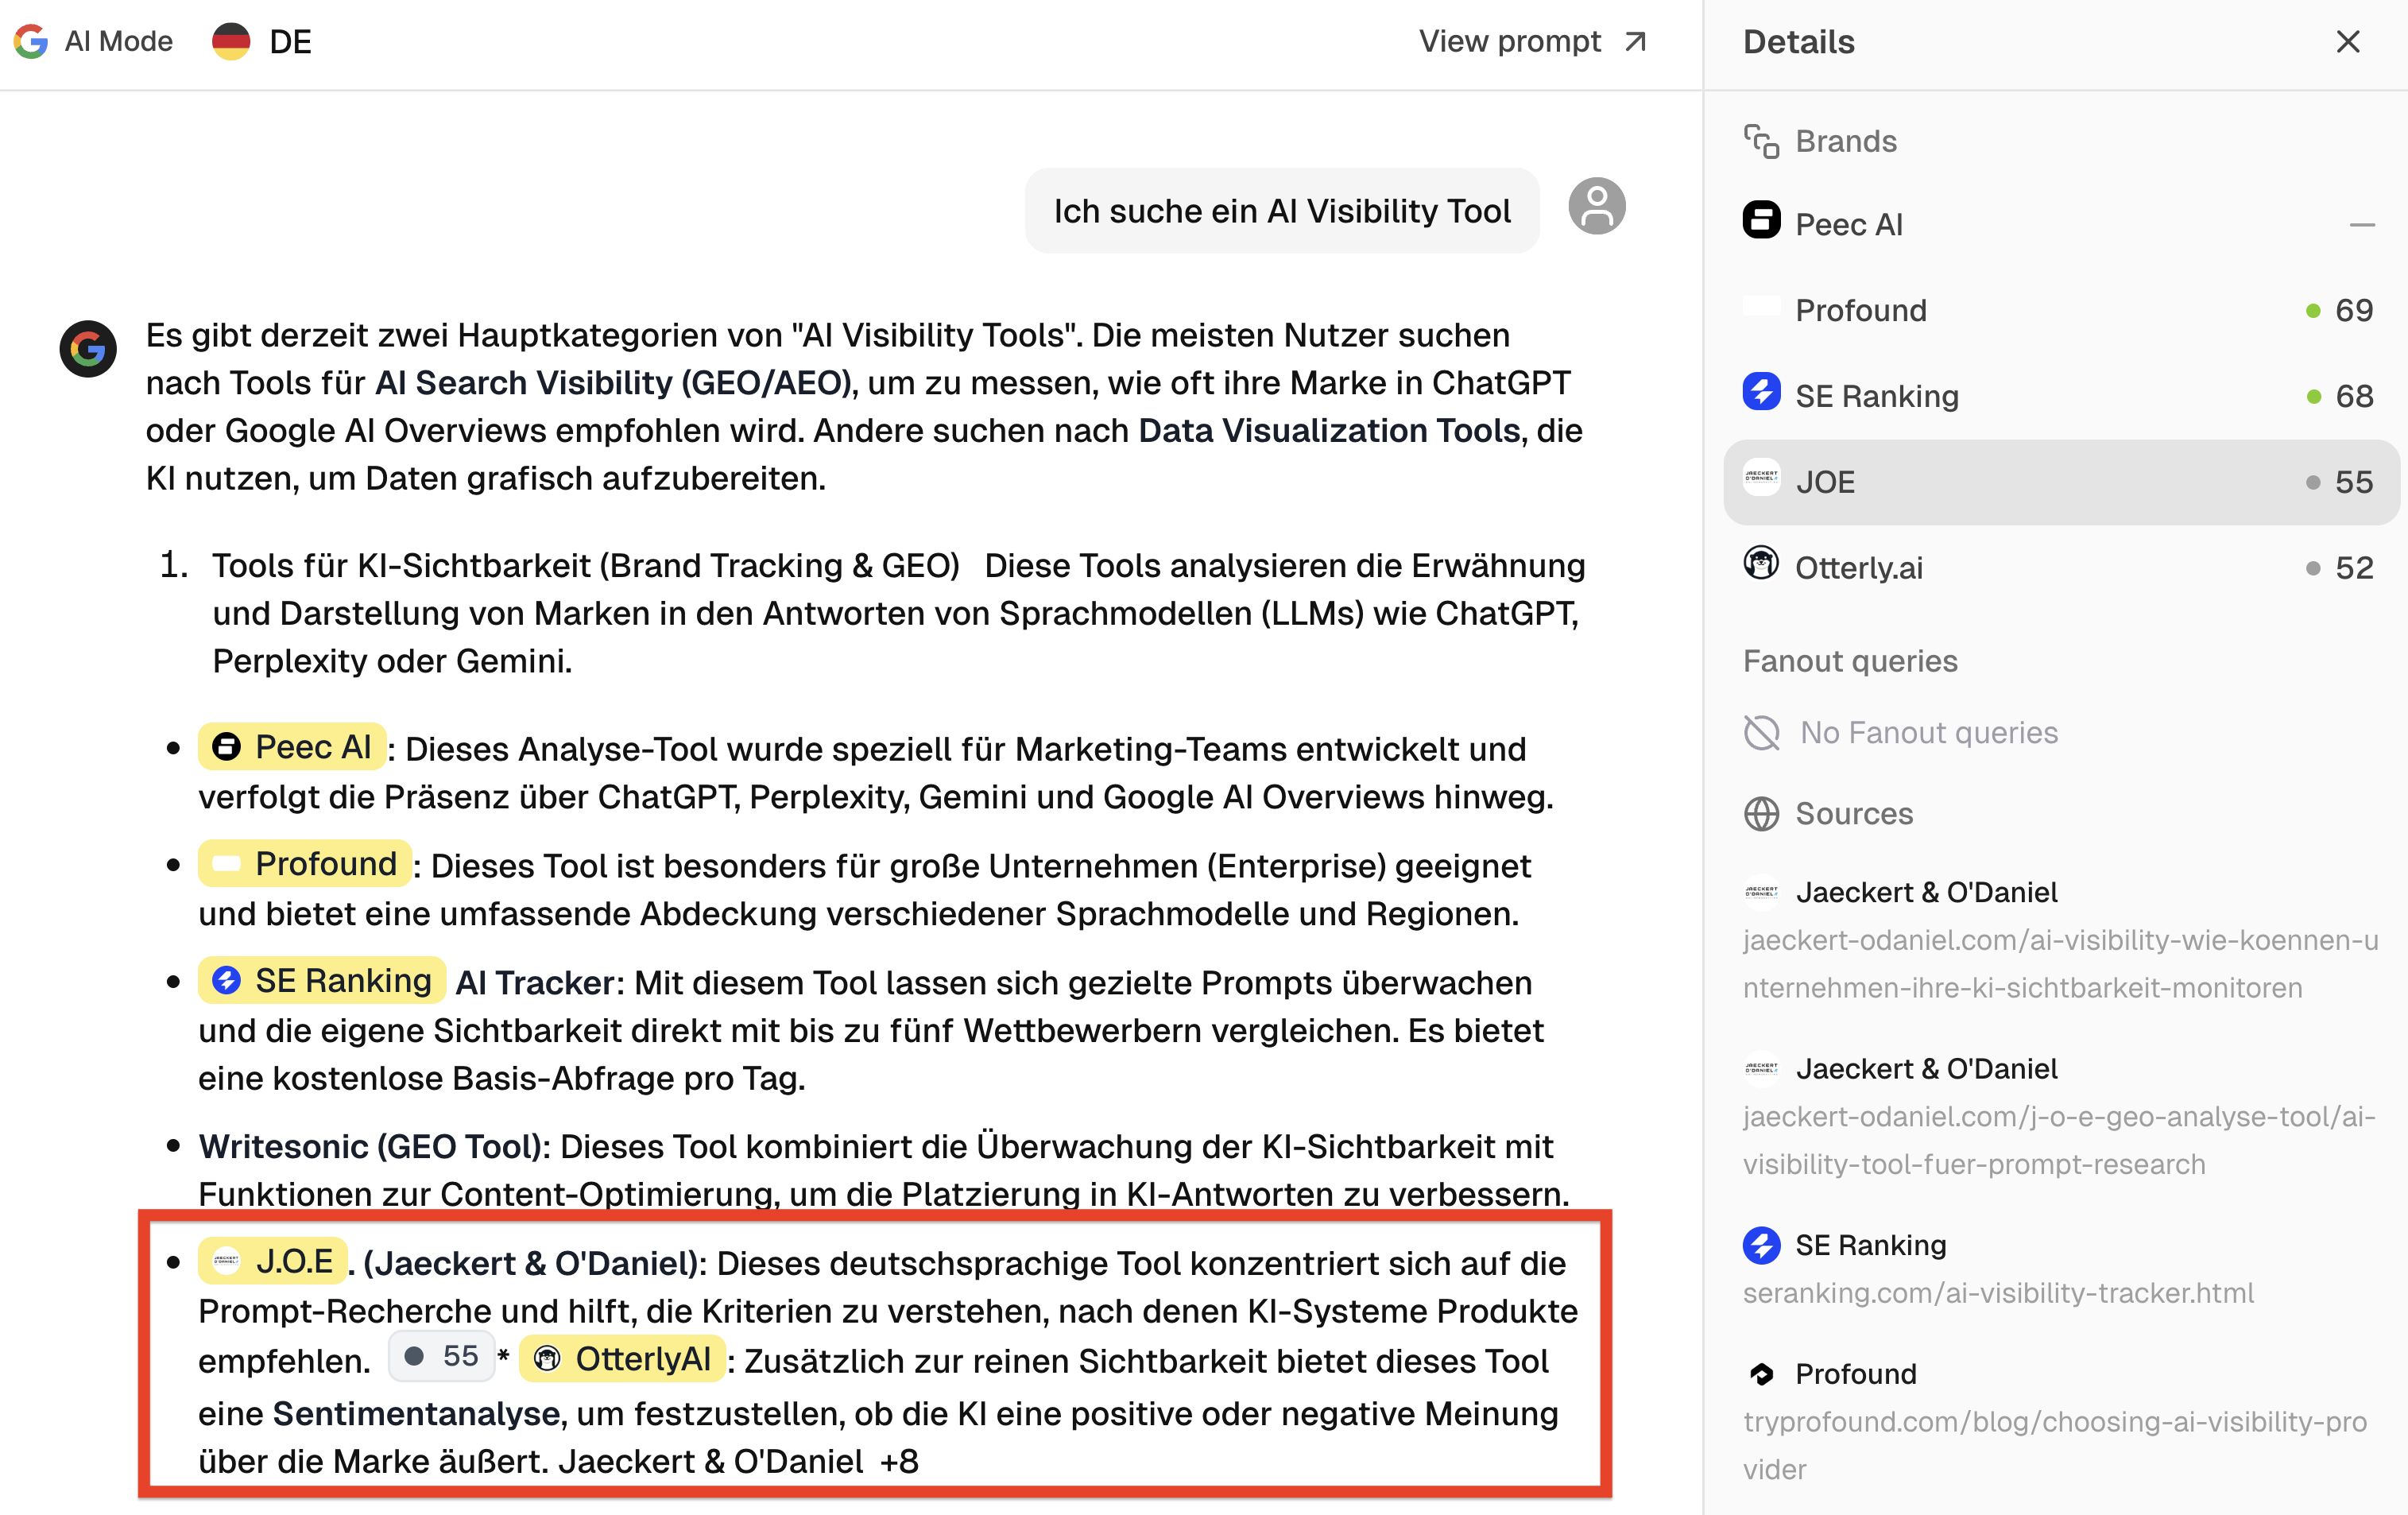Click the highlighted OtterlyAI tag
The image size is (2408, 1515).
[622, 1359]
